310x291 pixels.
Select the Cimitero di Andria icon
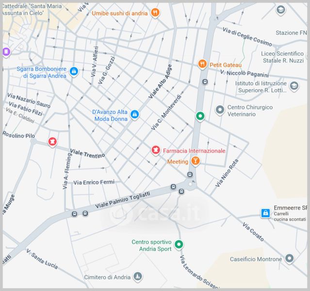[x=138, y=277]
